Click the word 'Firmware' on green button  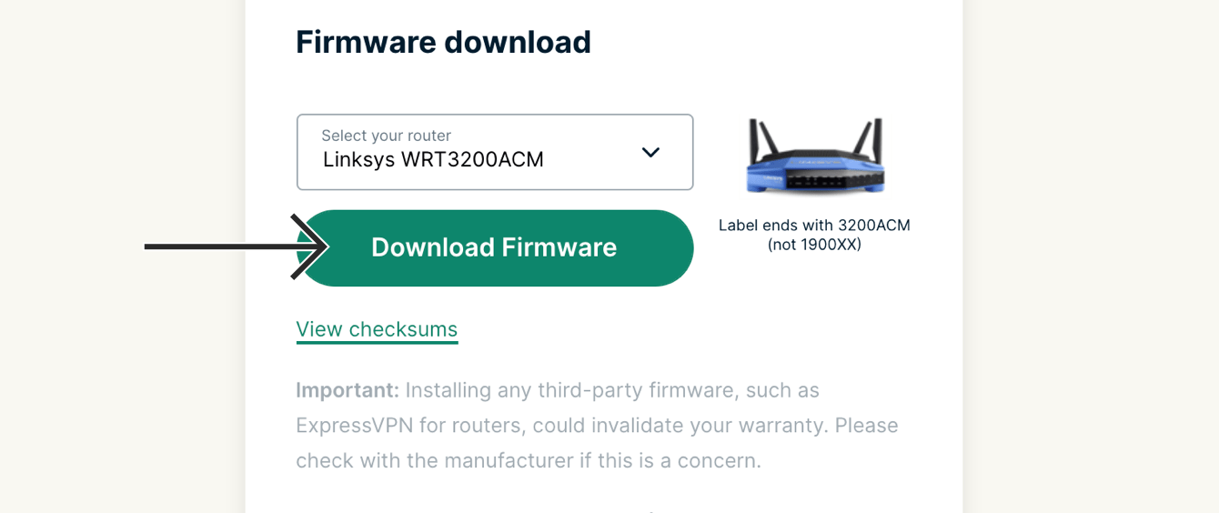(x=559, y=247)
